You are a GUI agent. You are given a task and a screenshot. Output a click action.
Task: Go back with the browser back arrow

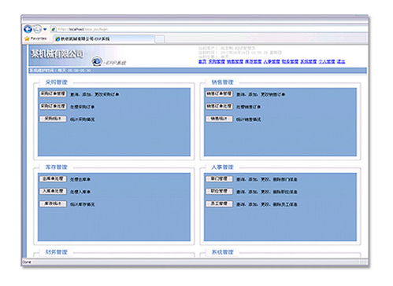point(28,29)
